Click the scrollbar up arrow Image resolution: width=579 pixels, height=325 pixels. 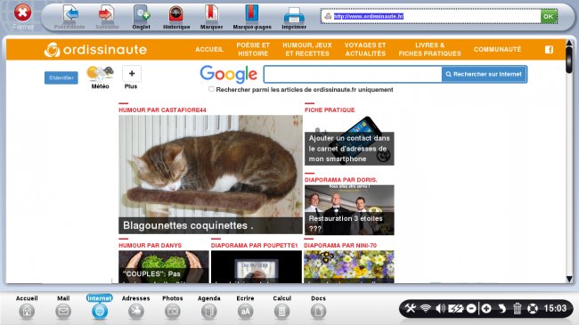[x=569, y=44]
